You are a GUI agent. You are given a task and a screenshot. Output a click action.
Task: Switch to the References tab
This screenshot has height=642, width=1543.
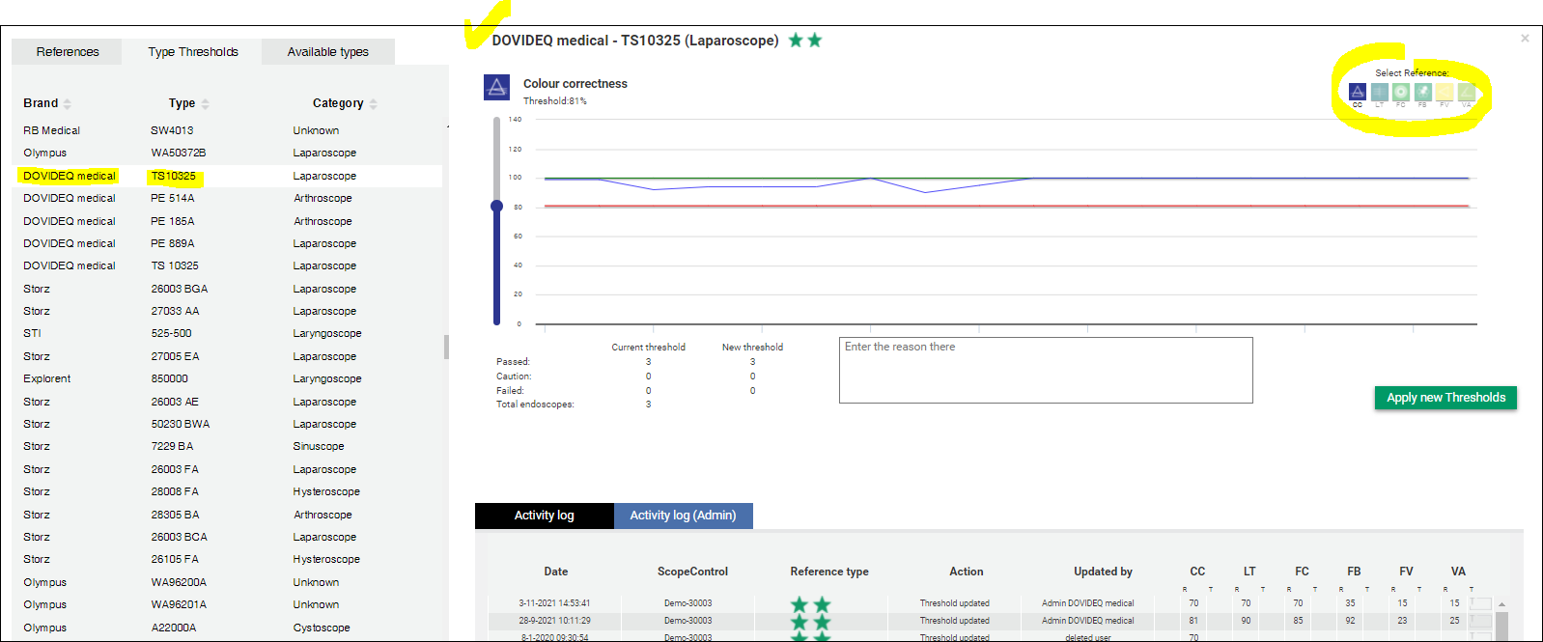(68, 52)
